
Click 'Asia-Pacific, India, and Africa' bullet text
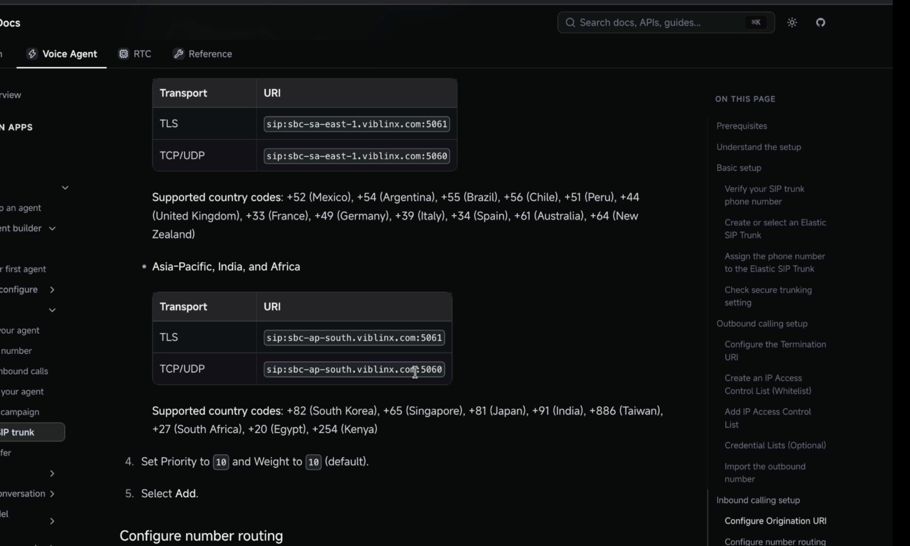226,266
